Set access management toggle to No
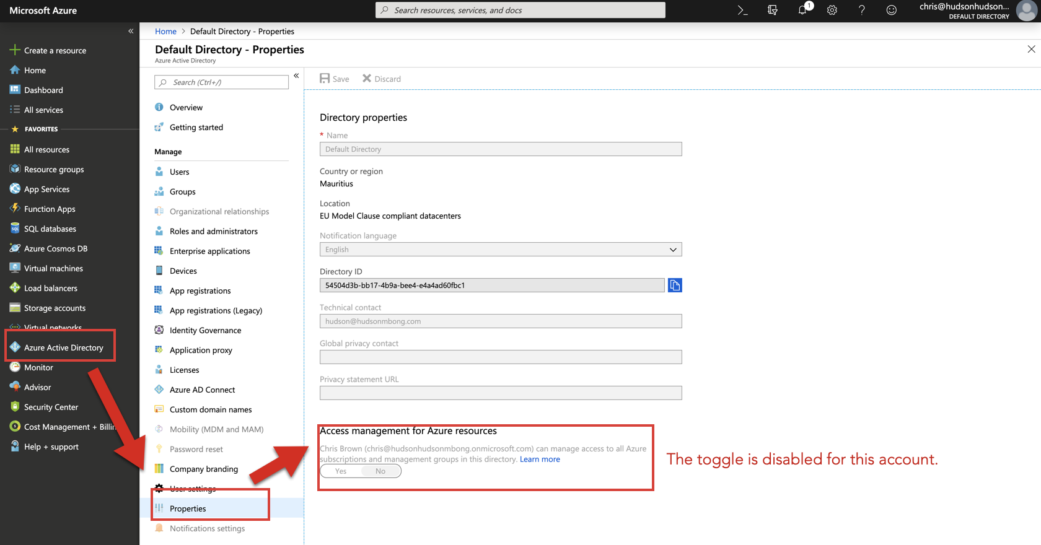The height and width of the screenshot is (545, 1041). click(x=380, y=471)
